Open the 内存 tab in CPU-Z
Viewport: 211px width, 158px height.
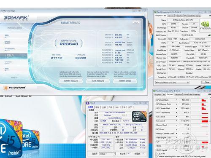[x=111, y=107]
